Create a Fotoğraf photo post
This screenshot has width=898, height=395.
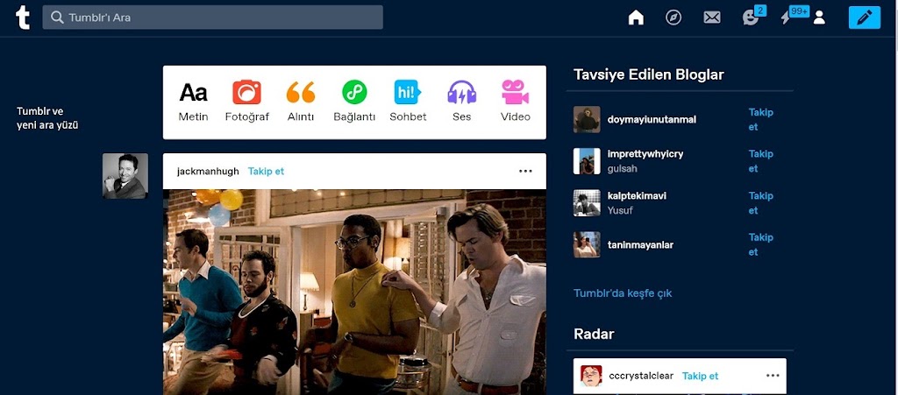(x=246, y=102)
